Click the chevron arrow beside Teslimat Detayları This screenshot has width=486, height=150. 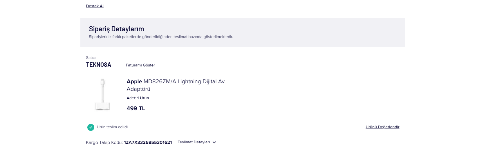click(214, 142)
